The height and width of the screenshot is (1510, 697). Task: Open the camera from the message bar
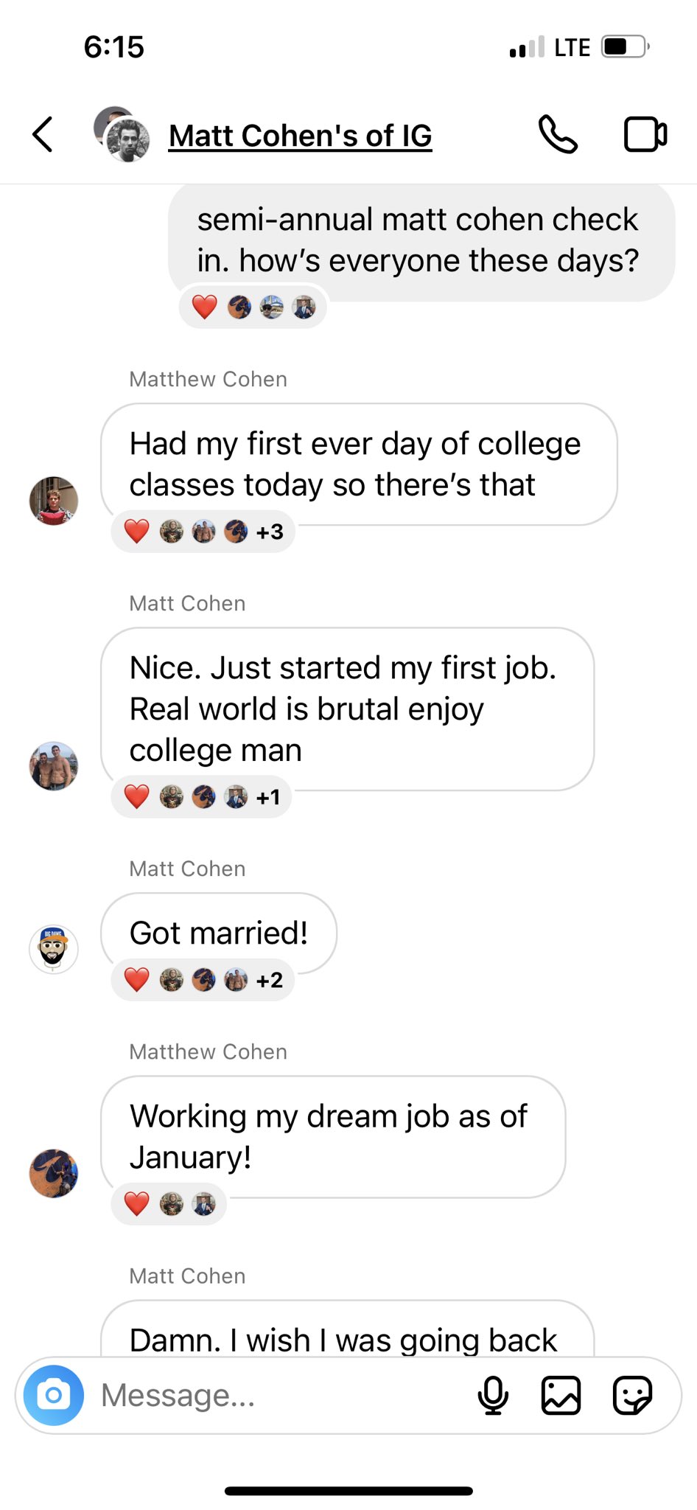point(54,1395)
